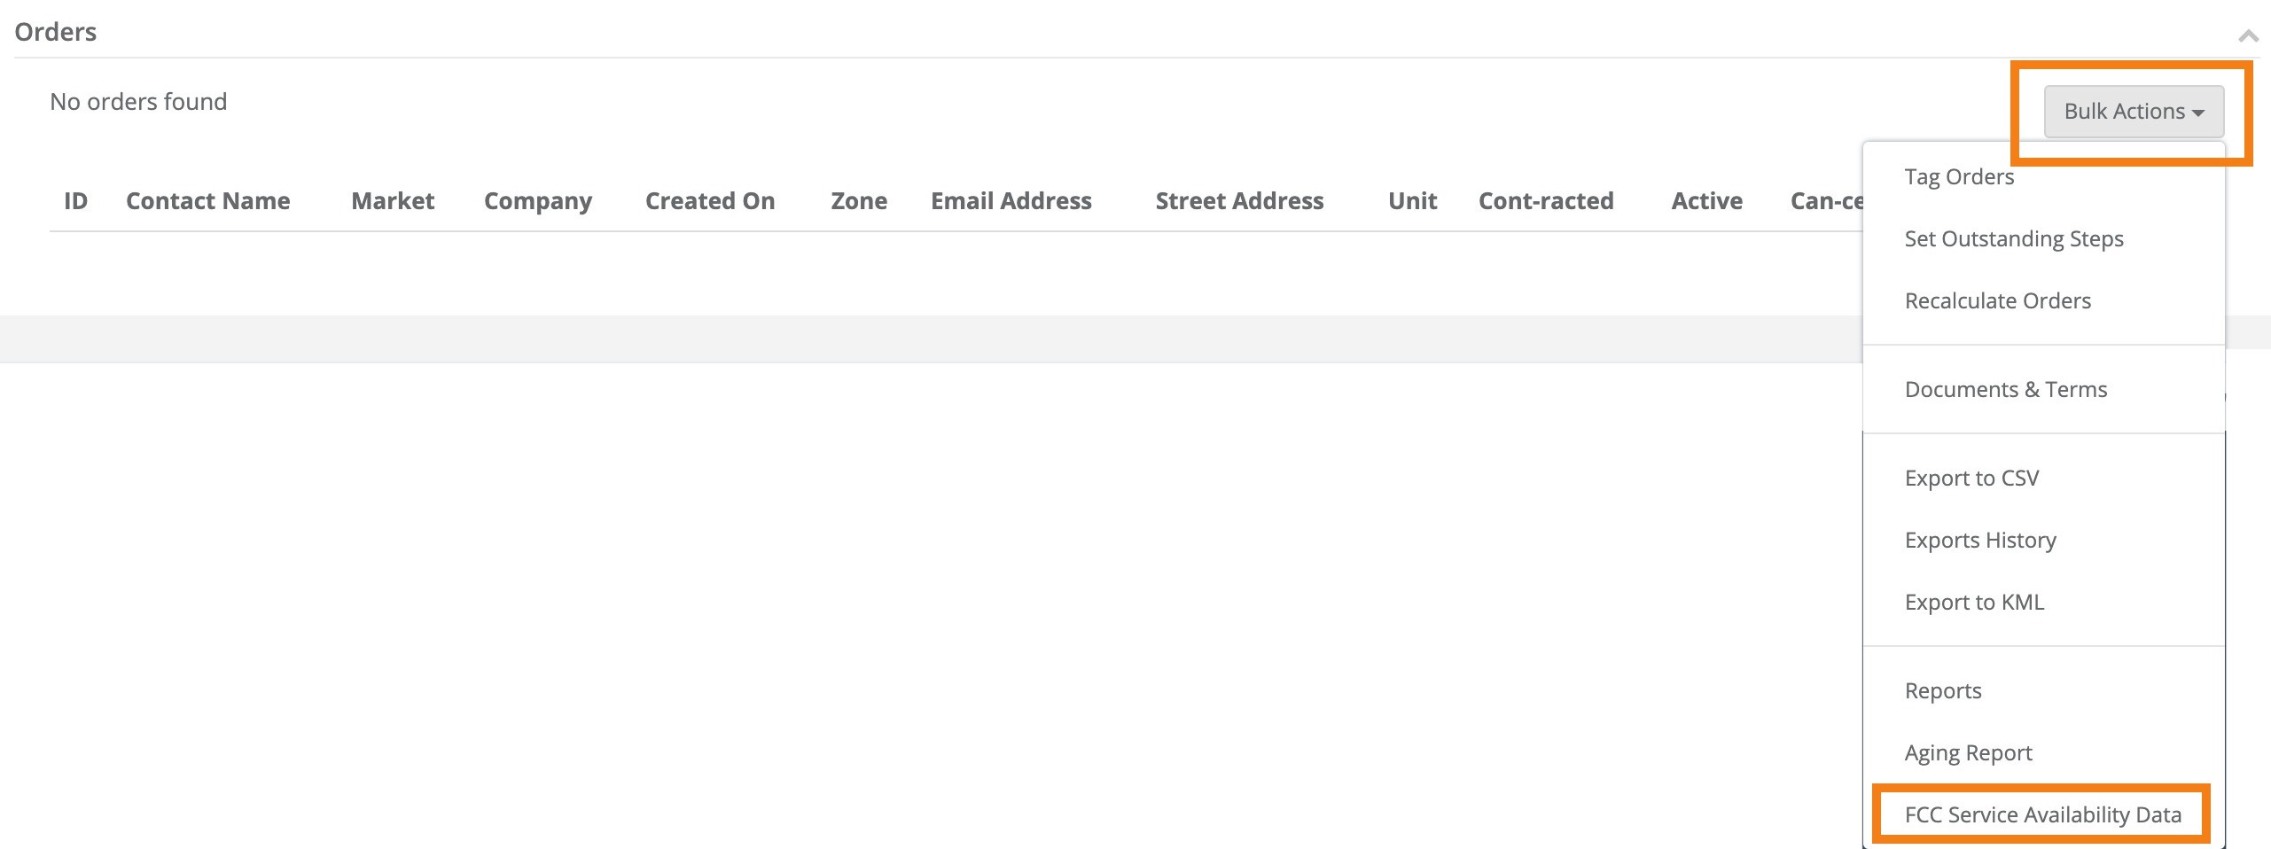This screenshot has width=2271, height=849.
Task: Sort by Contact Name header
Action: (208, 200)
